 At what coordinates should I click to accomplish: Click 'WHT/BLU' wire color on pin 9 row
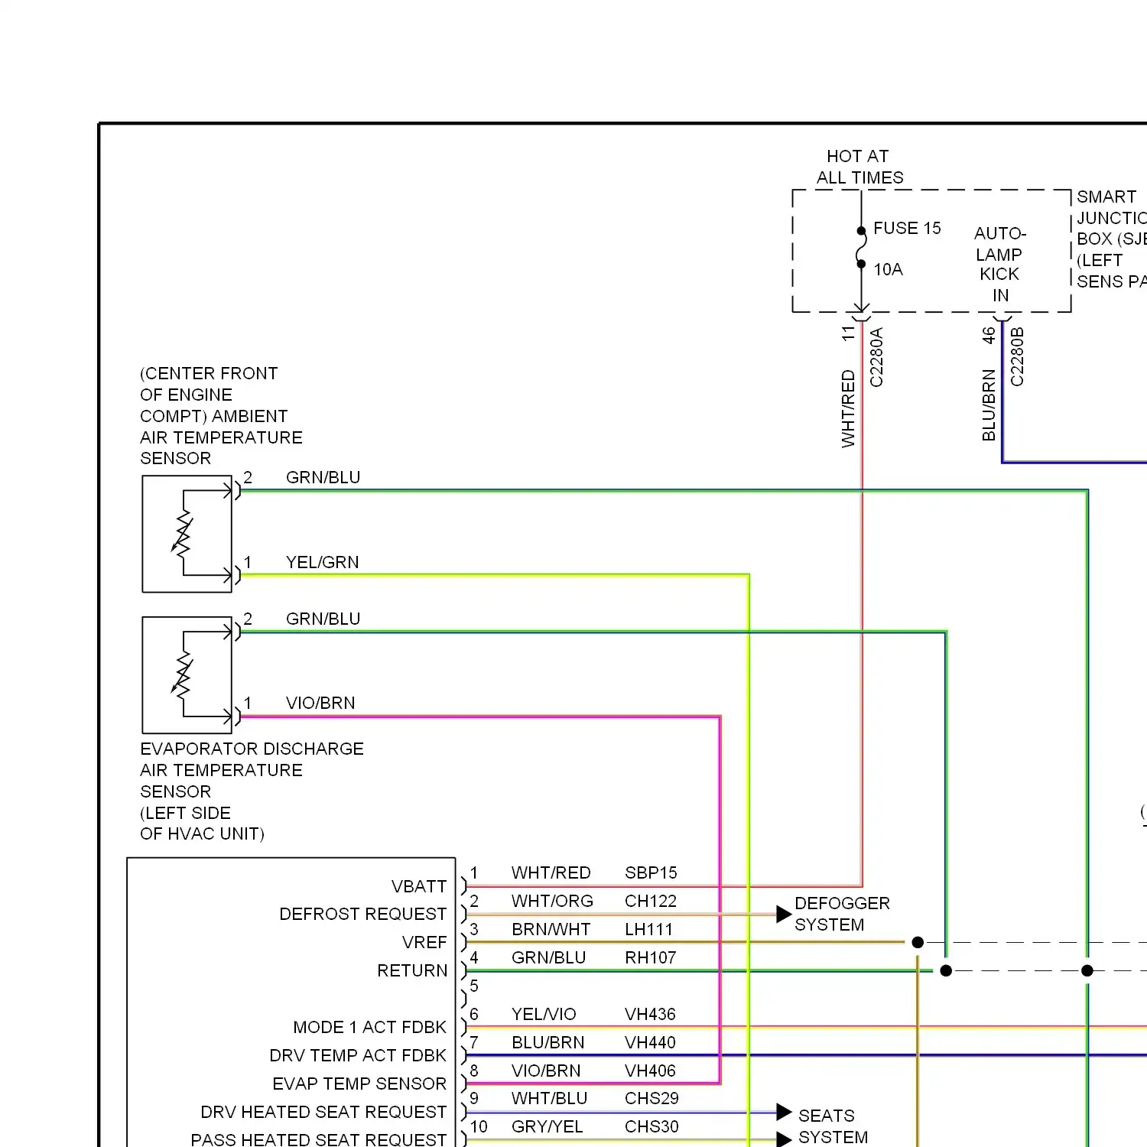(x=549, y=1098)
